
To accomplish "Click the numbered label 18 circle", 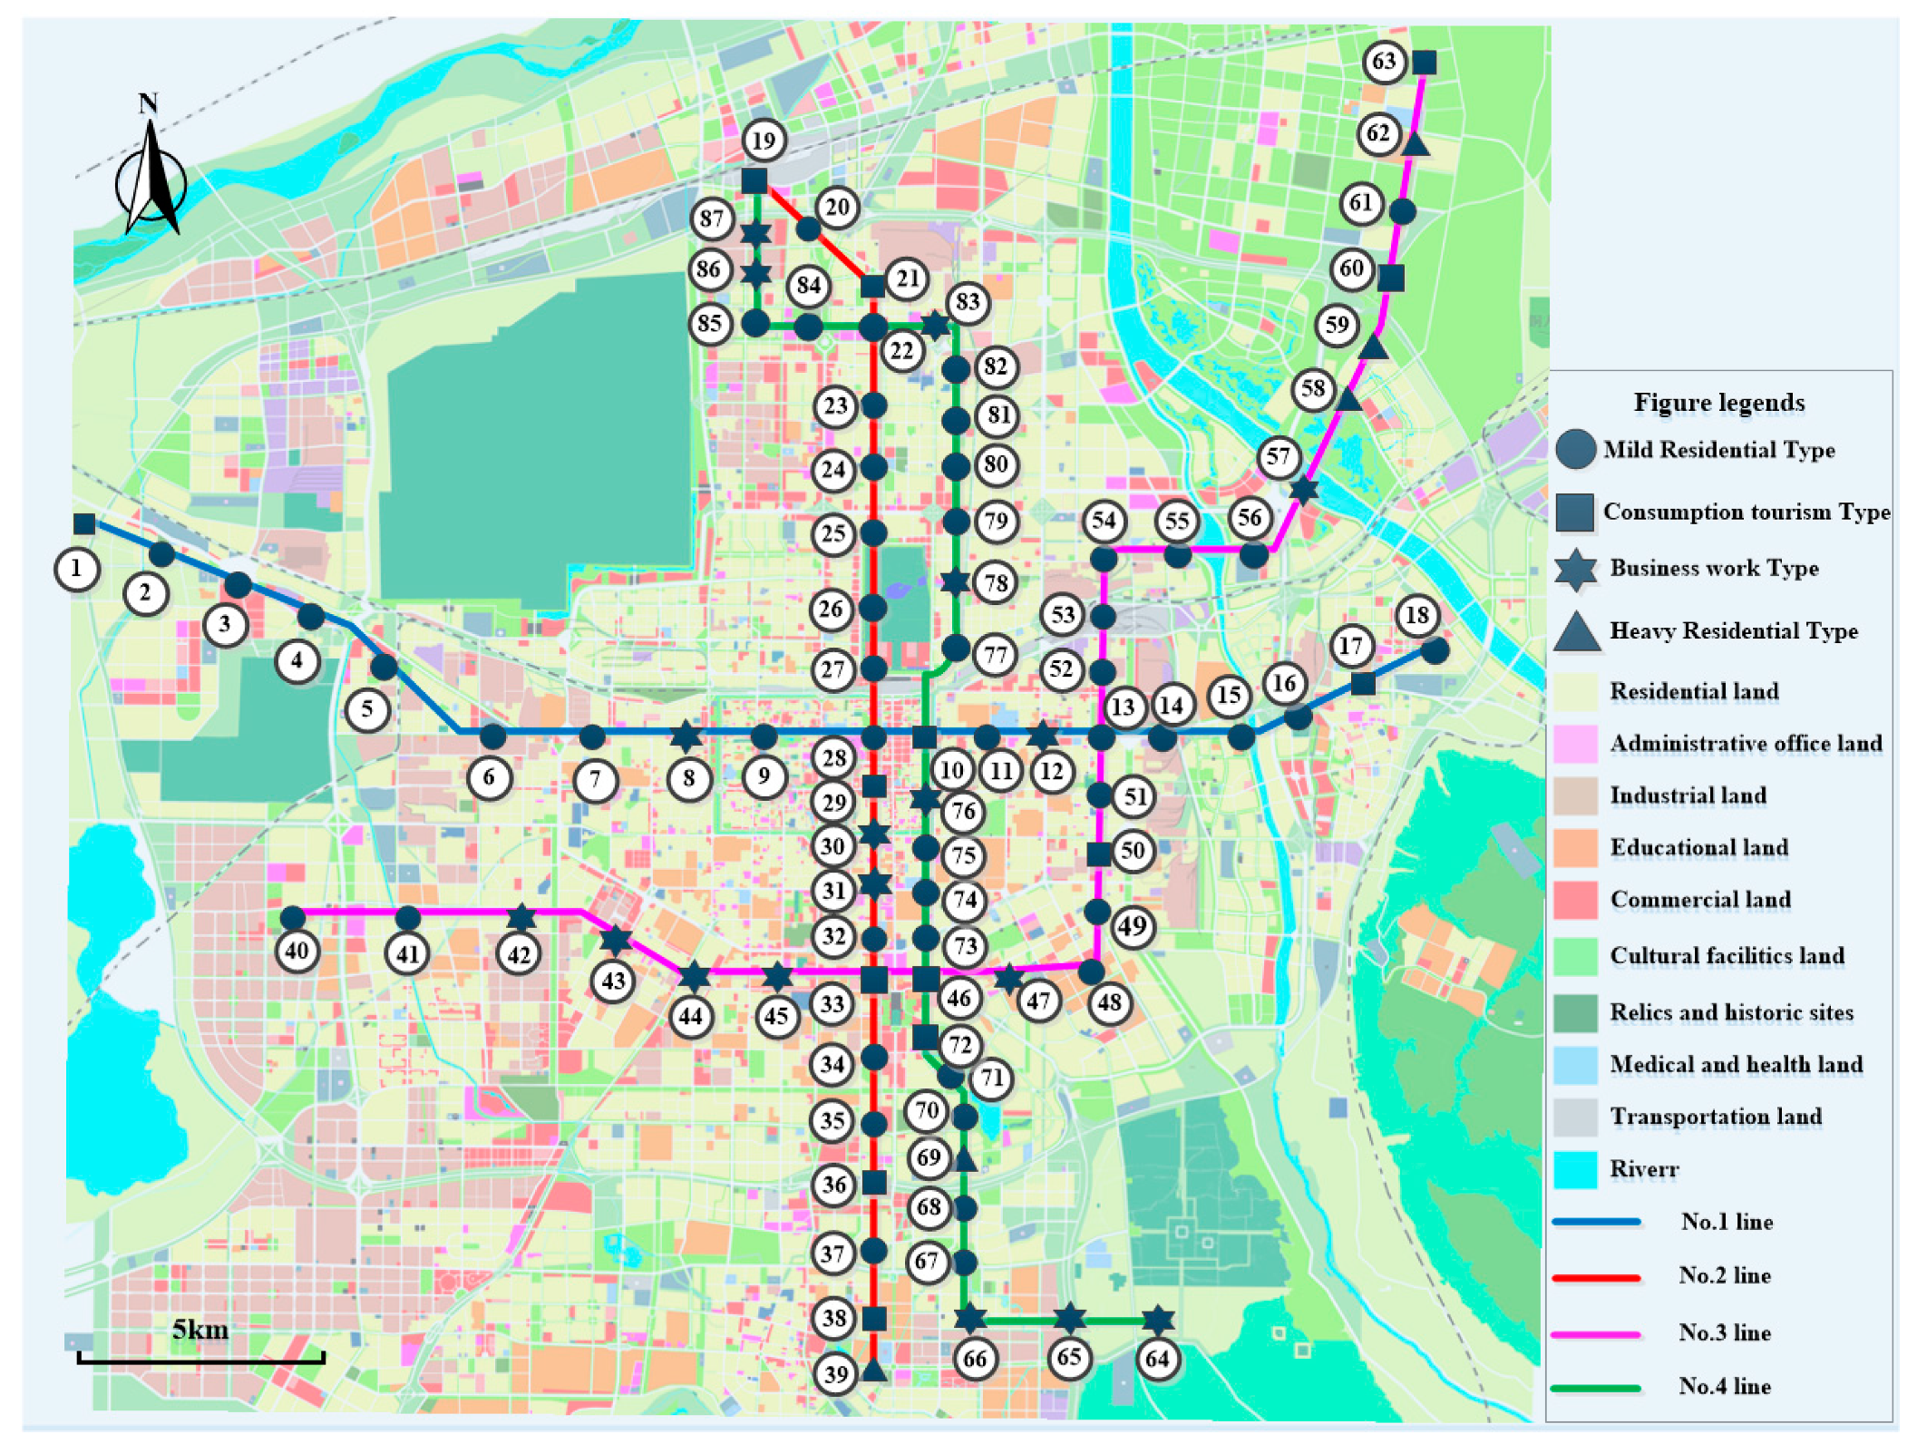I will (1416, 616).
